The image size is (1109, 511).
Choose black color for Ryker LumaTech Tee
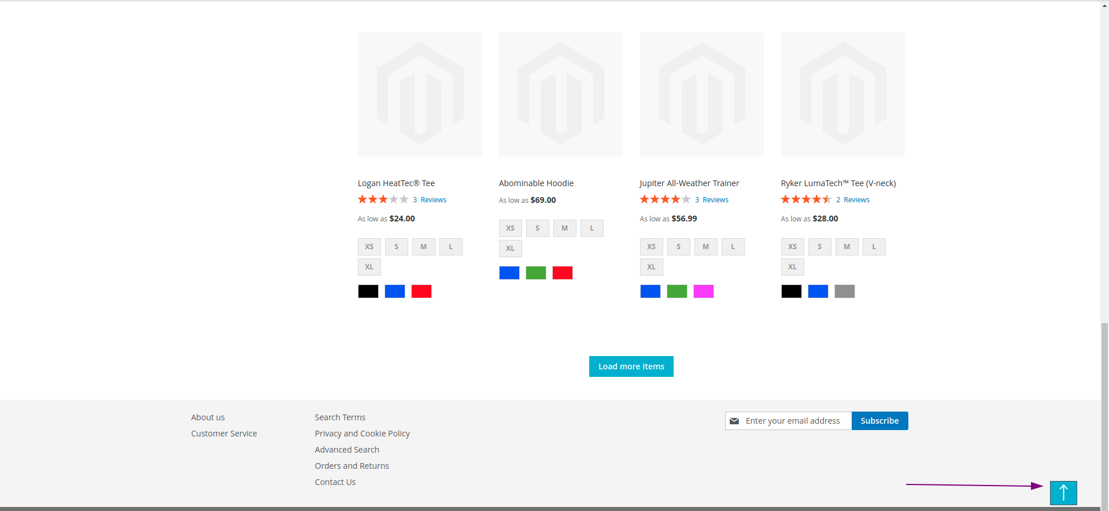[x=792, y=291]
